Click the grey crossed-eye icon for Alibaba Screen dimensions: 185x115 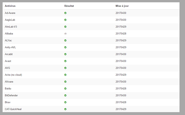pos(66,34)
